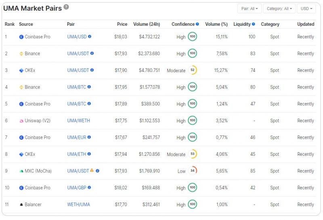Click Moderate label in OKEx UMA/ETH row

coord(176,155)
